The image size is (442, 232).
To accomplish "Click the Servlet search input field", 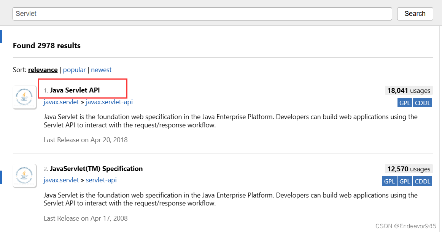I will click(202, 14).
